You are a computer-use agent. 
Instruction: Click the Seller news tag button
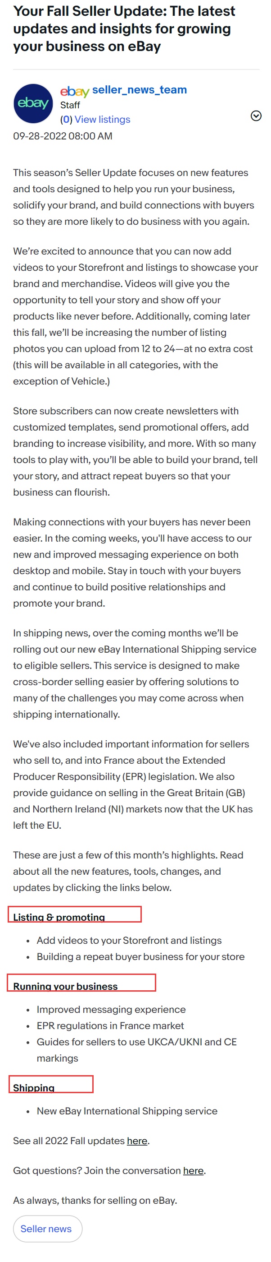[x=47, y=1228]
